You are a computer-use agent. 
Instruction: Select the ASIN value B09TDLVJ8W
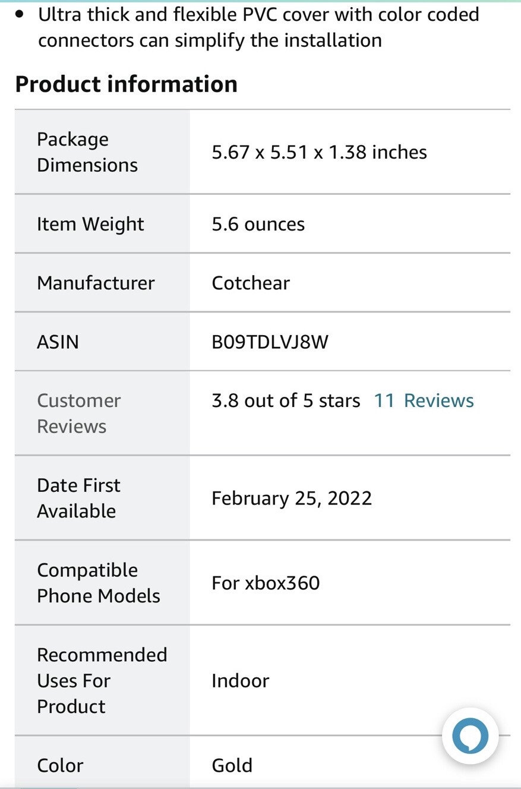270,342
